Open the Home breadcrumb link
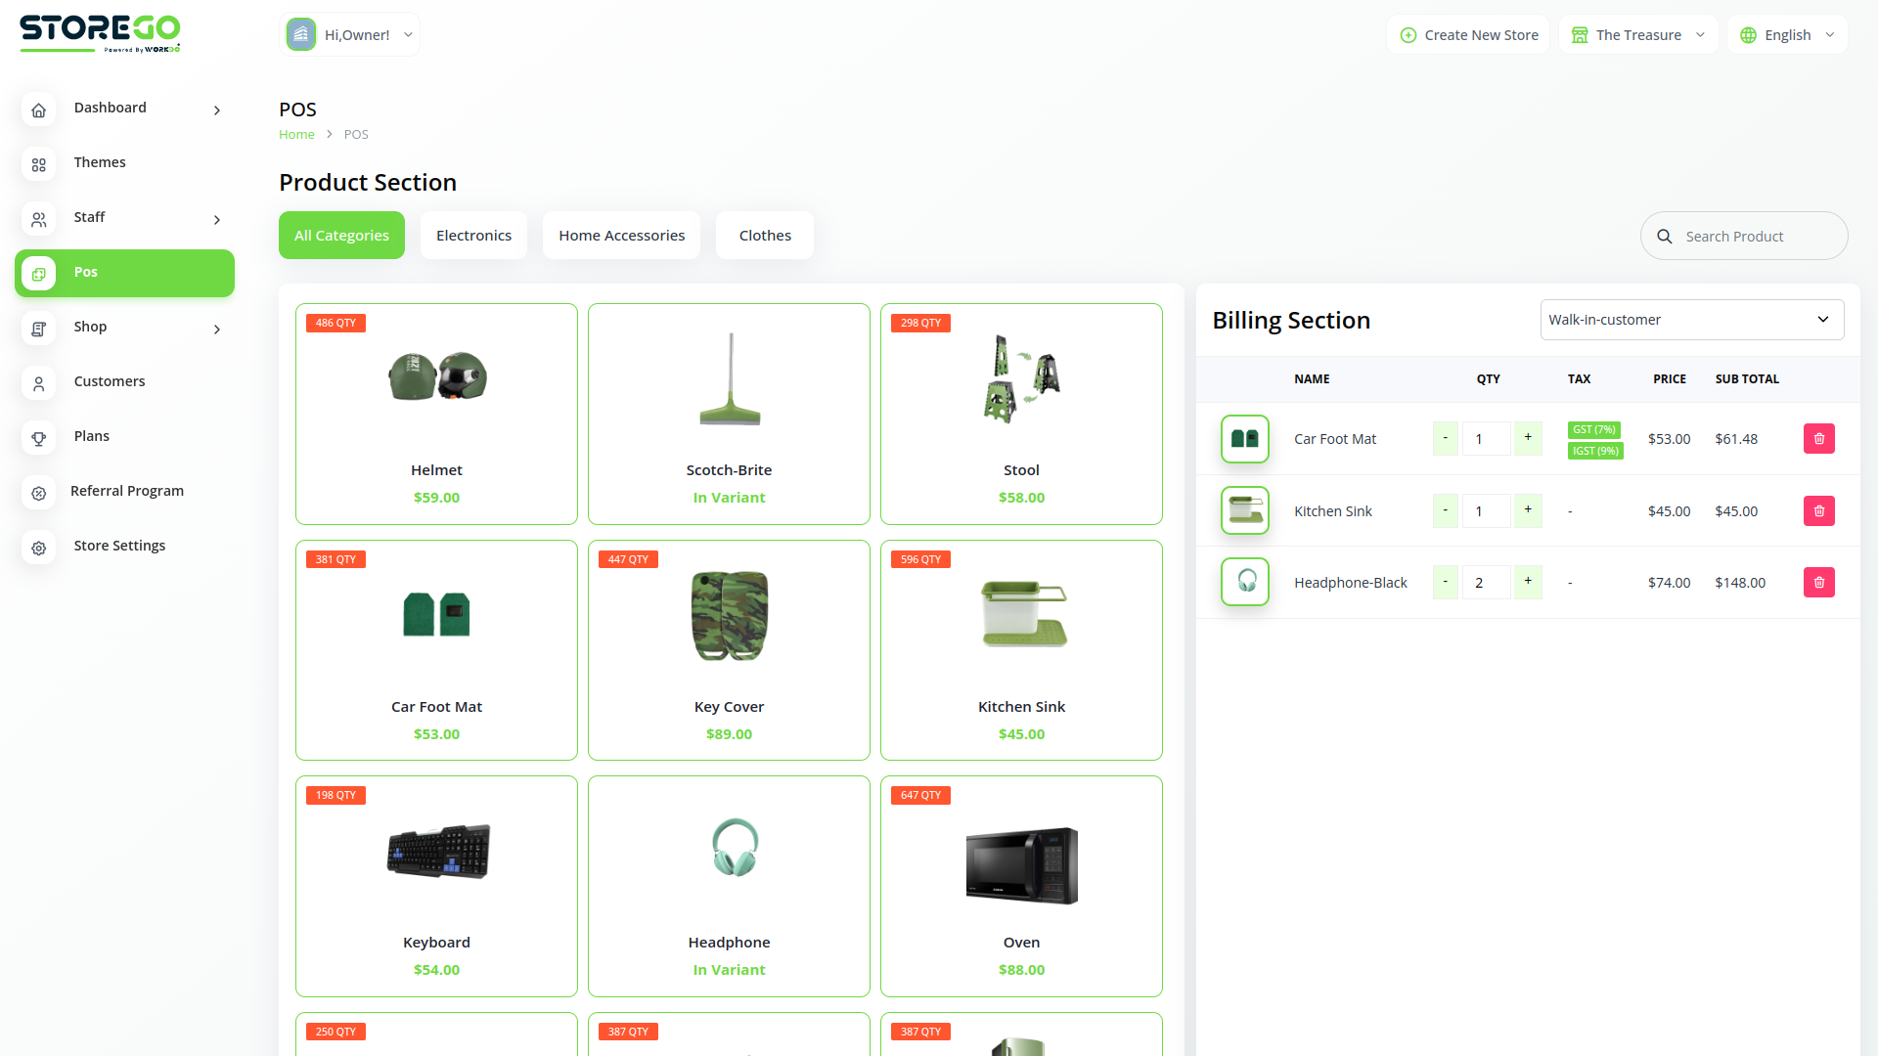This screenshot has width=1878, height=1056. 296,134
